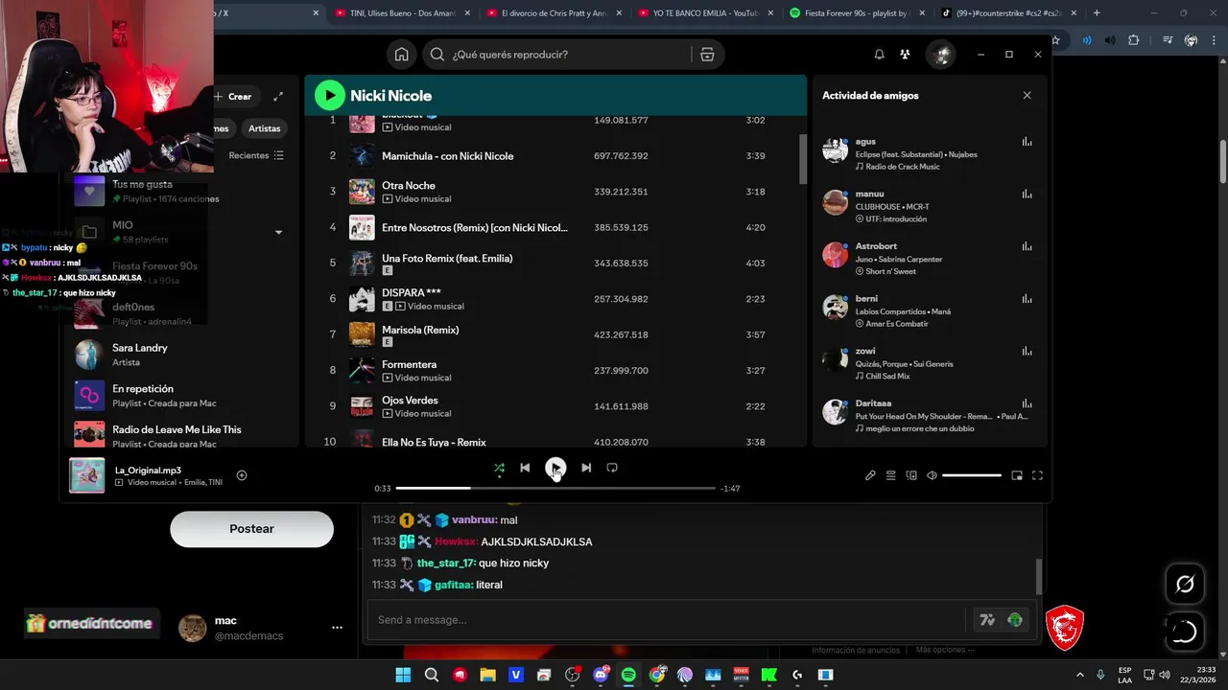Play Formentera track
Image resolution: width=1228 pixels, height=690 pixels.
pyautogui.click(x=556, y=370)
